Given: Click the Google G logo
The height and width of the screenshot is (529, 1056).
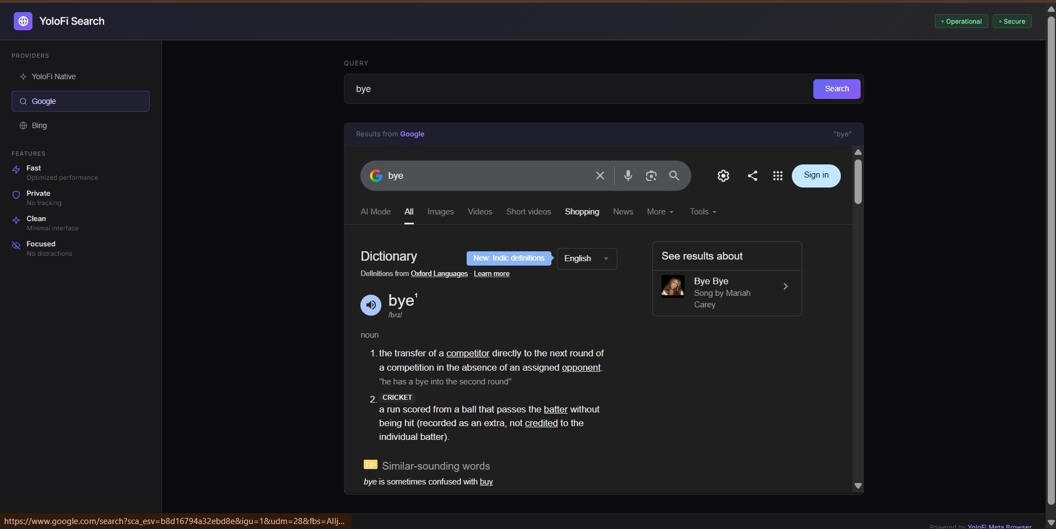Looking at the screenshot, I should [x=376, y=175].
